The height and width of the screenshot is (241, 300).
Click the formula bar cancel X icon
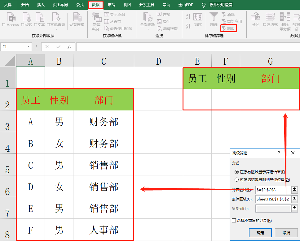coord(47,47)
